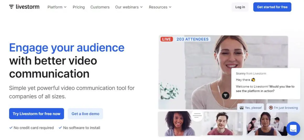Click the red LIVE badge

point(166,39)
